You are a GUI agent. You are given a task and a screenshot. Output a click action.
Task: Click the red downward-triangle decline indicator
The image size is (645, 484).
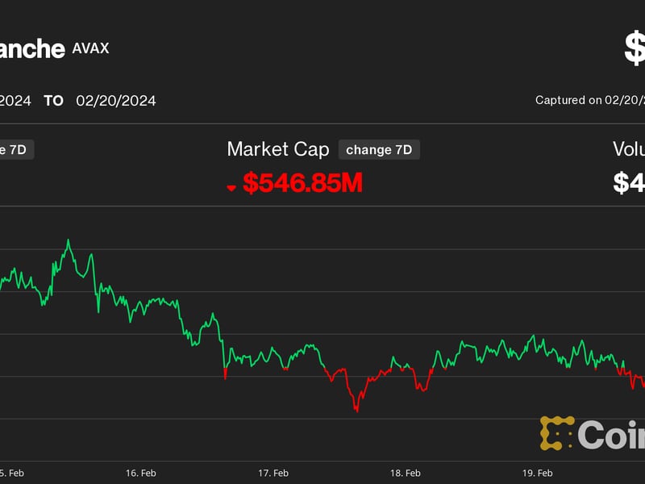click(x=232, y=184)
